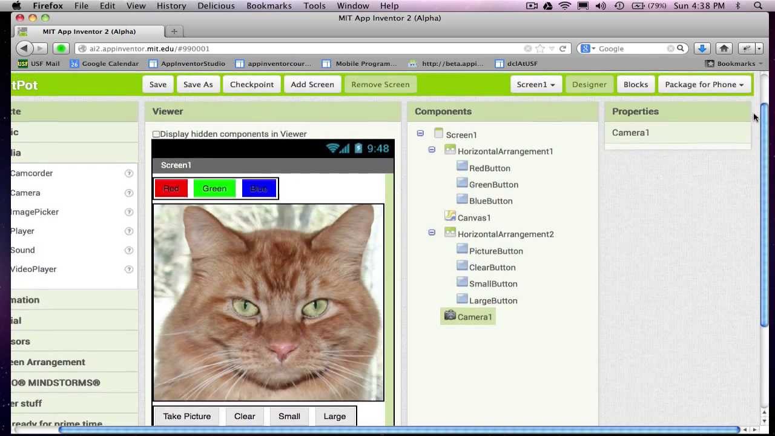
Task: Click the HorizontalArrangement2 component icon
Action: 450,232
